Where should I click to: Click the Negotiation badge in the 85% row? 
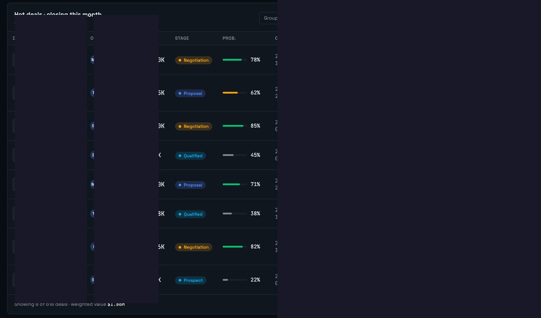pyautogui.click(x=193, y=127)
